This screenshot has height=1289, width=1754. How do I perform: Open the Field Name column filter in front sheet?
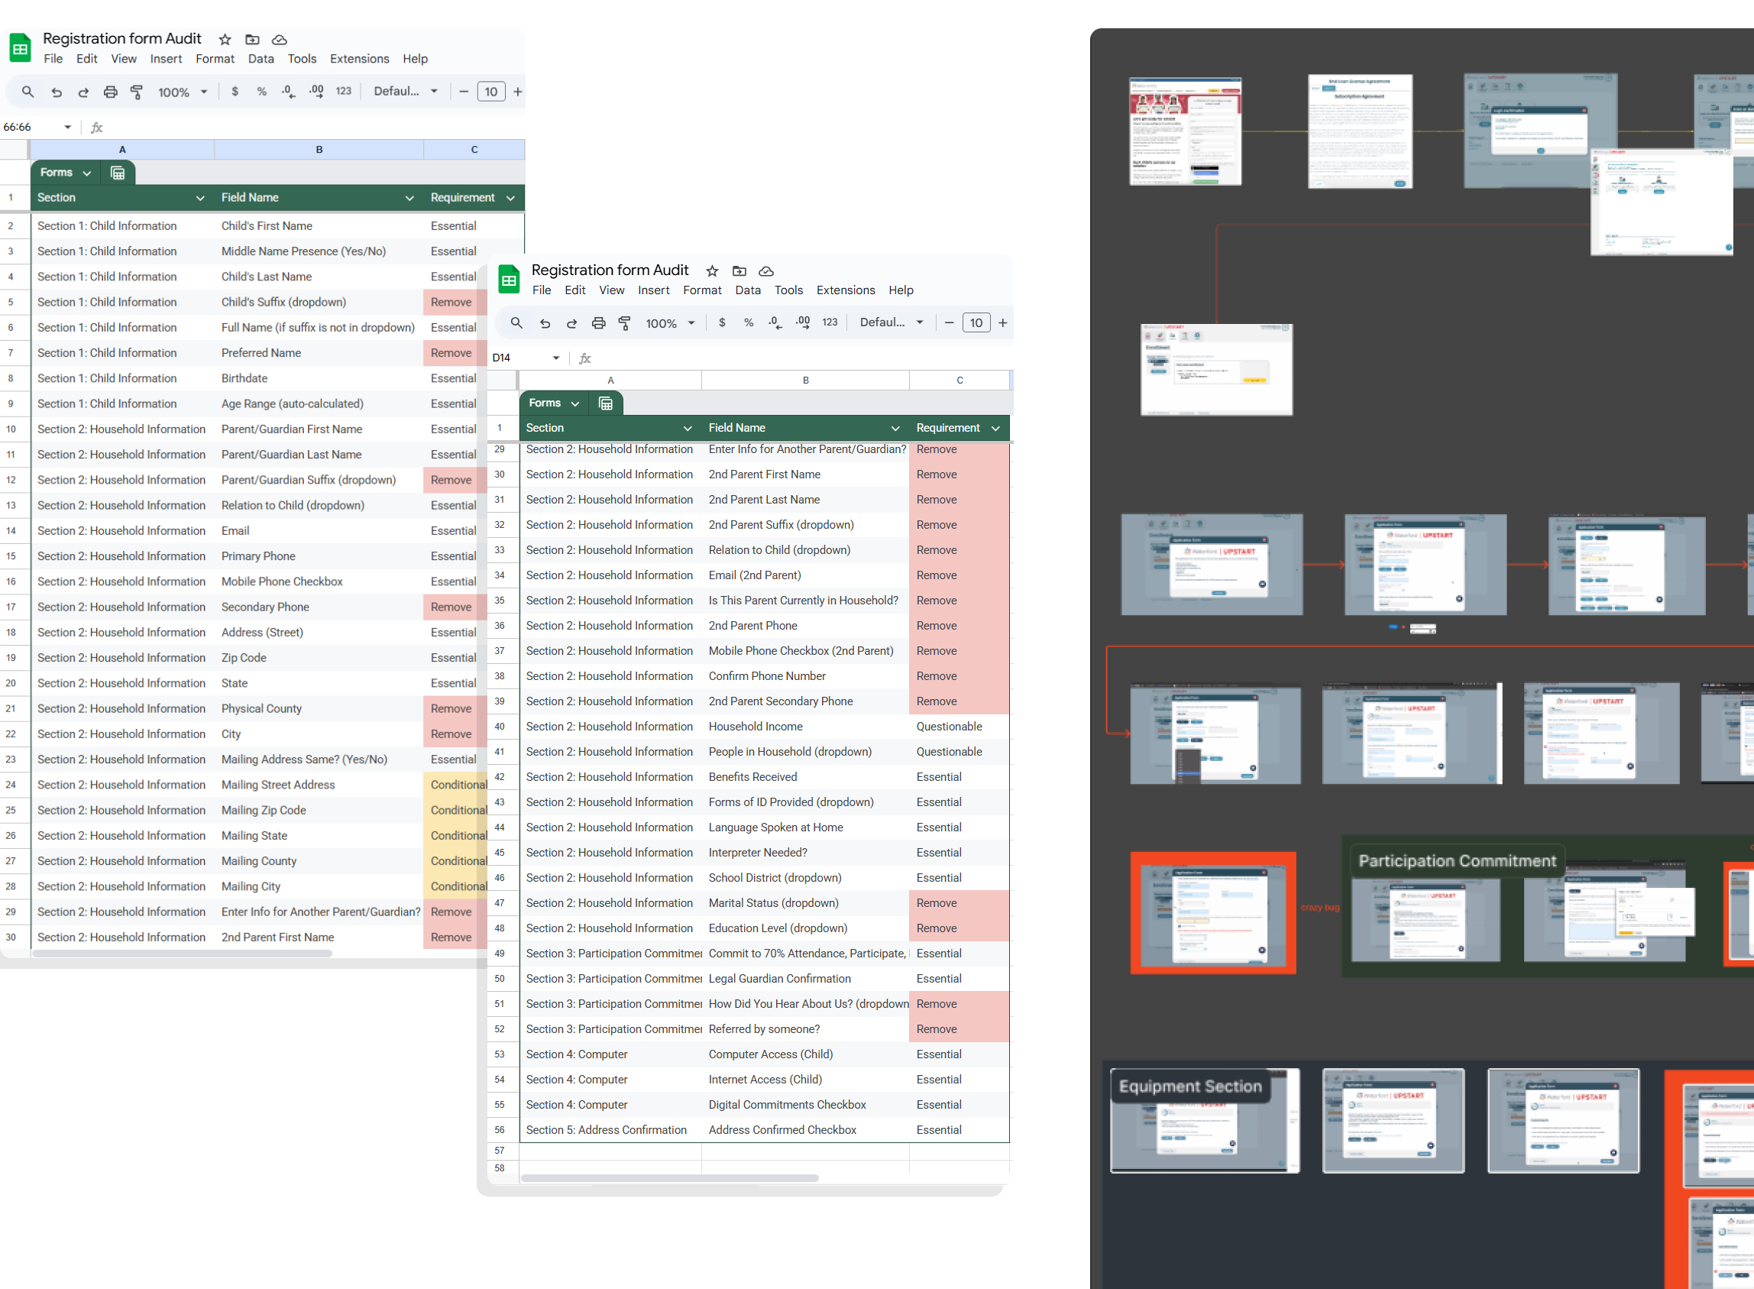(x=895, y=428)
